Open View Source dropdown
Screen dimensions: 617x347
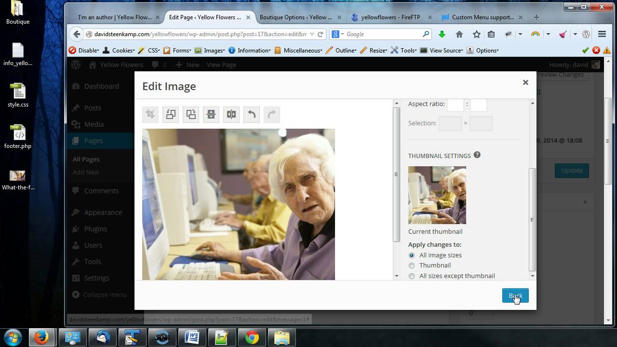(x=442, y=50)
